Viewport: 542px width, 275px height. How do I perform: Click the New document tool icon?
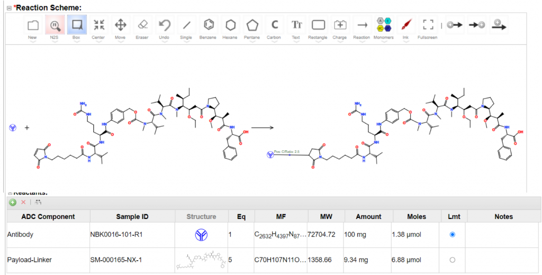(x=33, y=25)
